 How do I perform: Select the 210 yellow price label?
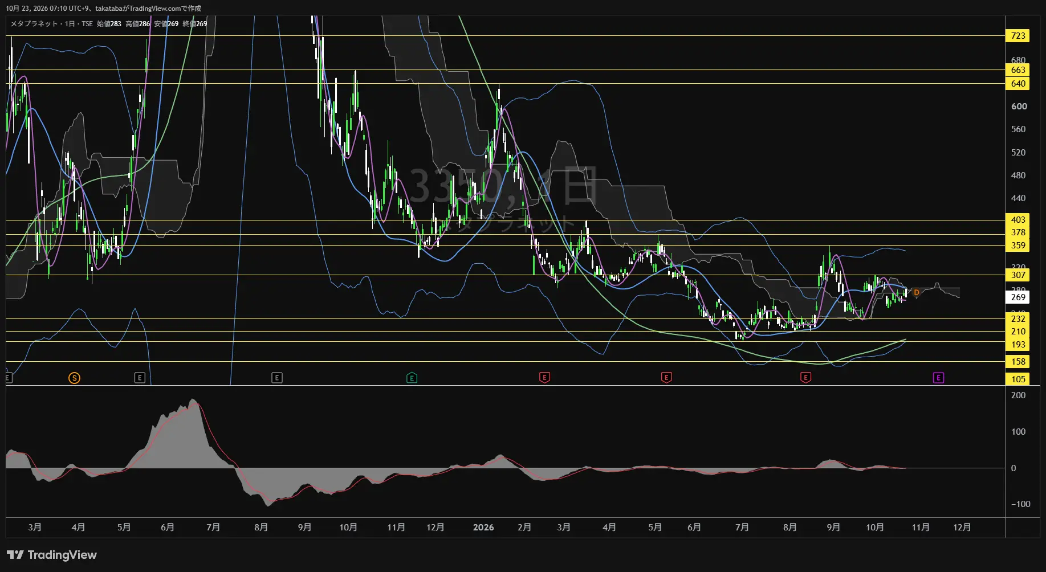pos(1018,332)
